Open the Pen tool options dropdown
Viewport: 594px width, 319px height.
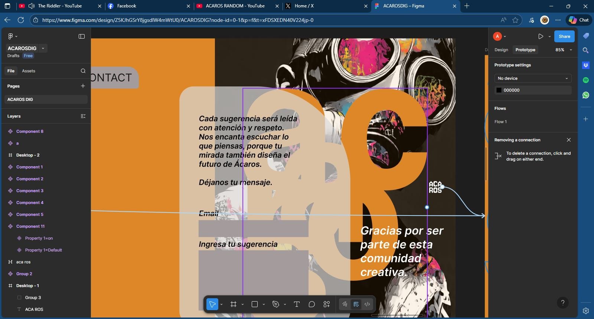(x=285, y=305)
